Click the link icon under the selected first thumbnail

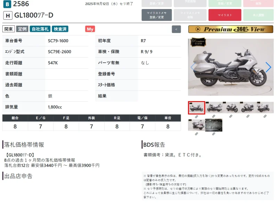coord(196,117)
